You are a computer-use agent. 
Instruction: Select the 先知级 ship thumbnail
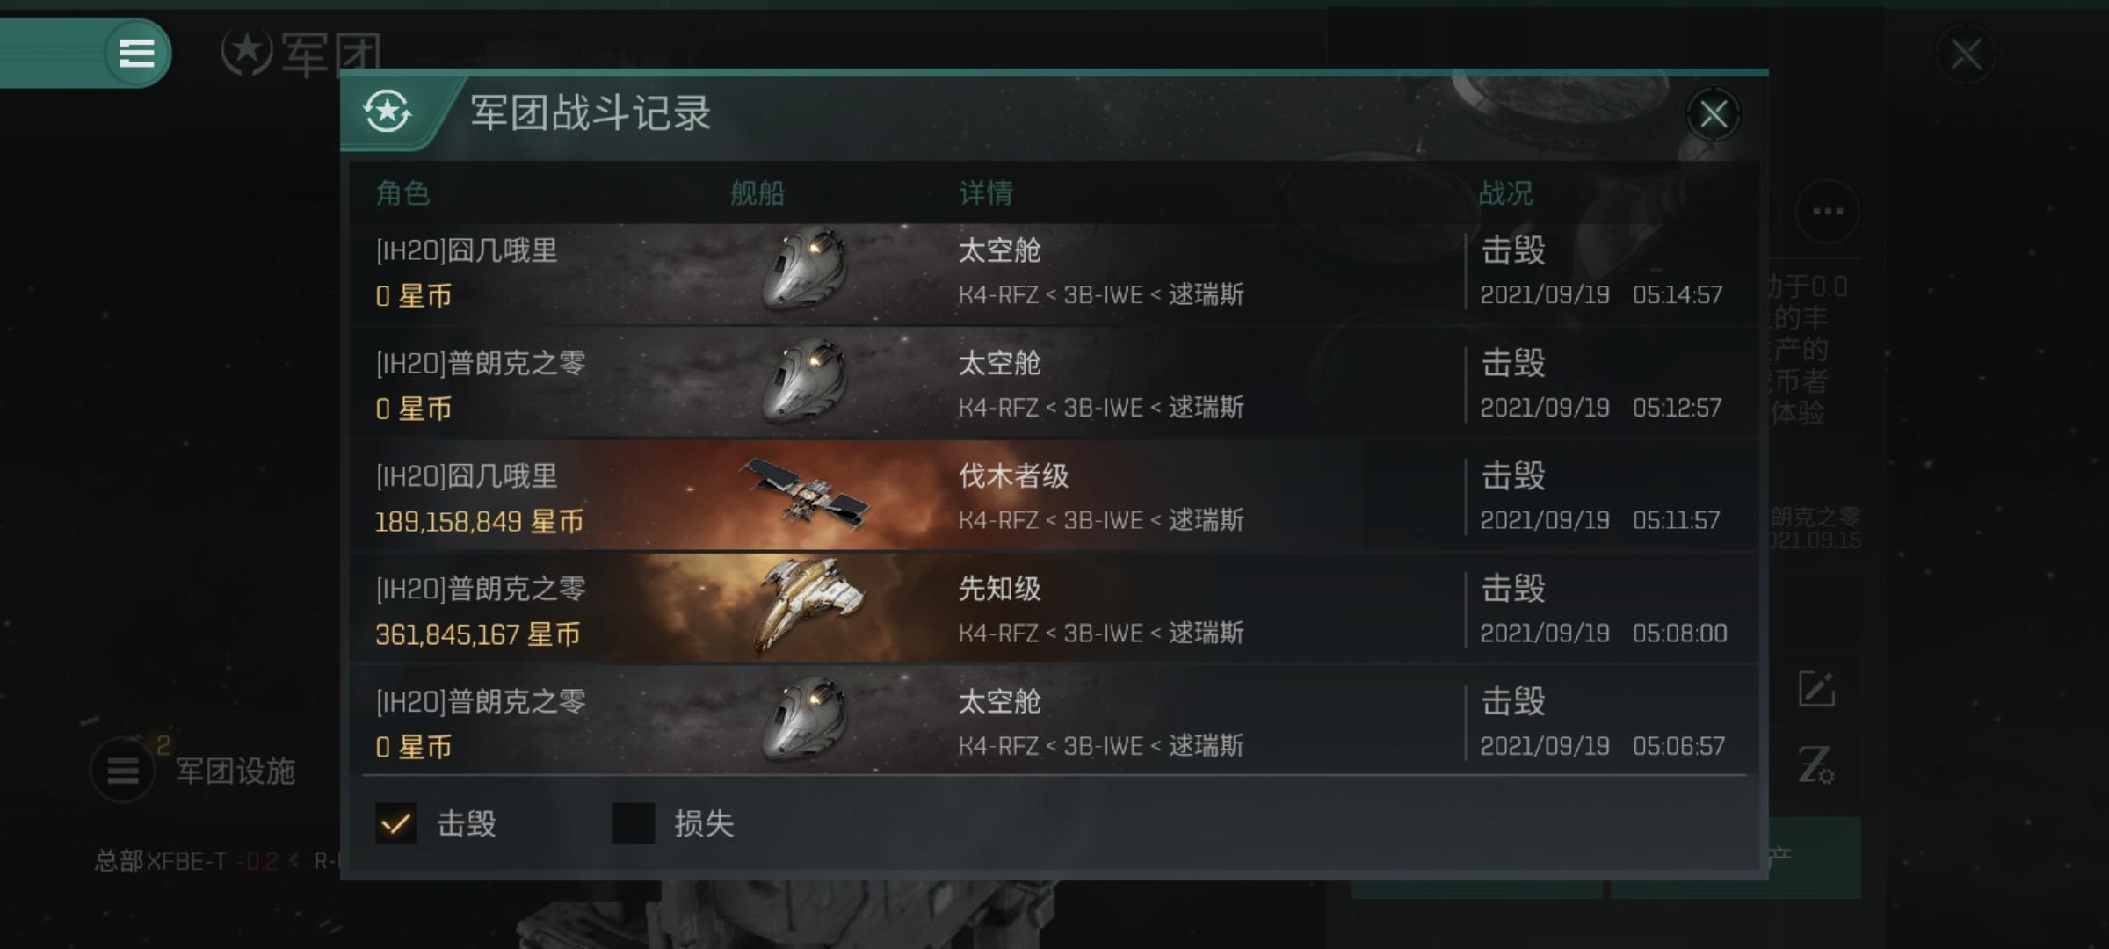(x=808, y=606)
